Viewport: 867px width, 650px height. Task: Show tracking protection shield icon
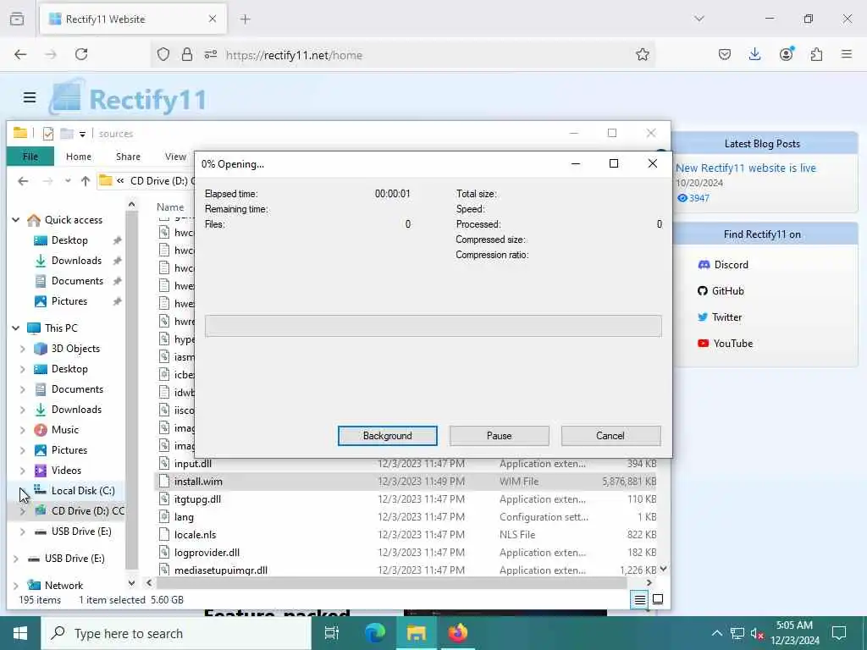click(x=163, y=54)
